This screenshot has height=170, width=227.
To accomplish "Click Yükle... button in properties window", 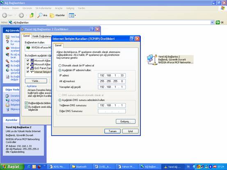I will 36,81.
